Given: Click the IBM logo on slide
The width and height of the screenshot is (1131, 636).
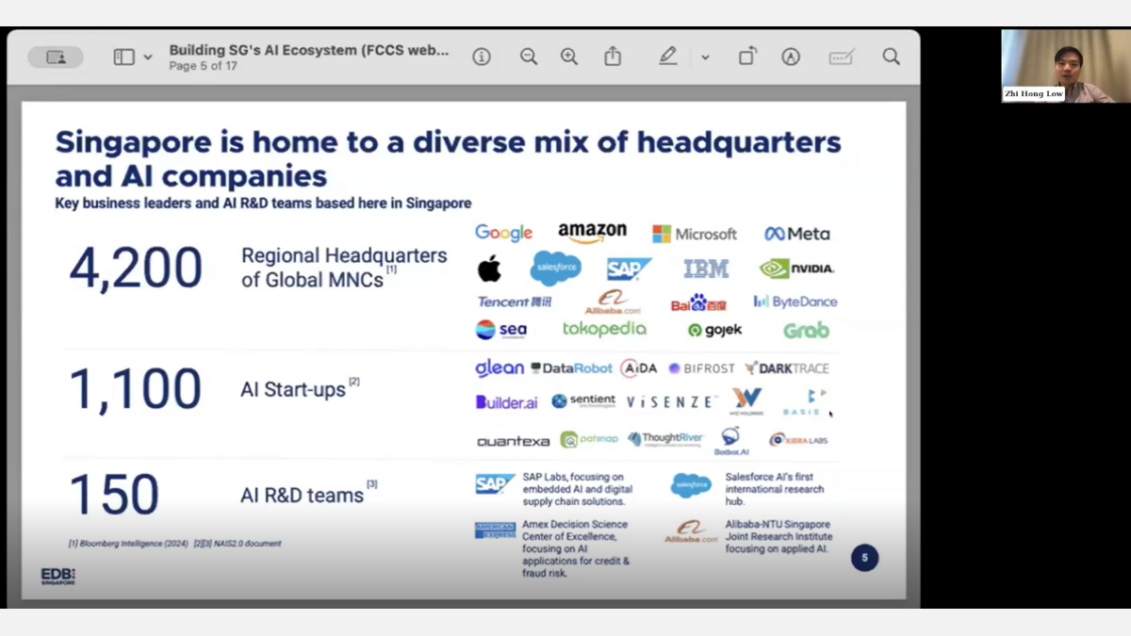Looking at the screenshot, I should pyautogui.click(x=706, y=269).
